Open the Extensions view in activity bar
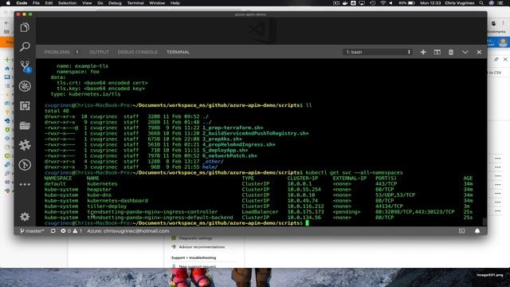Viewport: 510px width, 287px height. pos(25,106)
